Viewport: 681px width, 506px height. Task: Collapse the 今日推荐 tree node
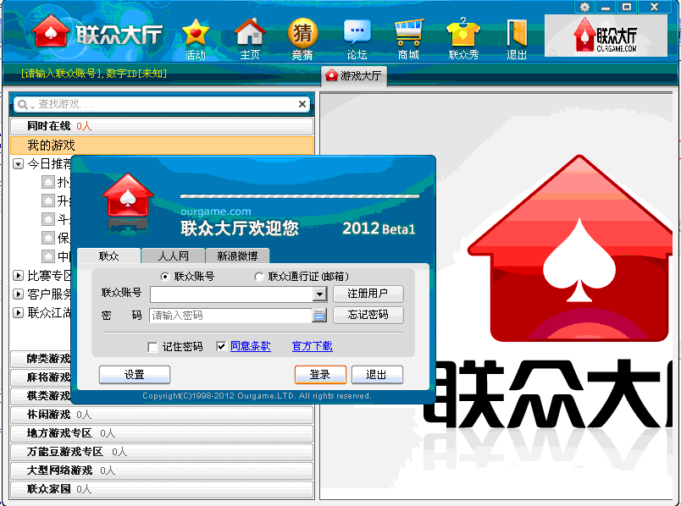tap(18, 164)
